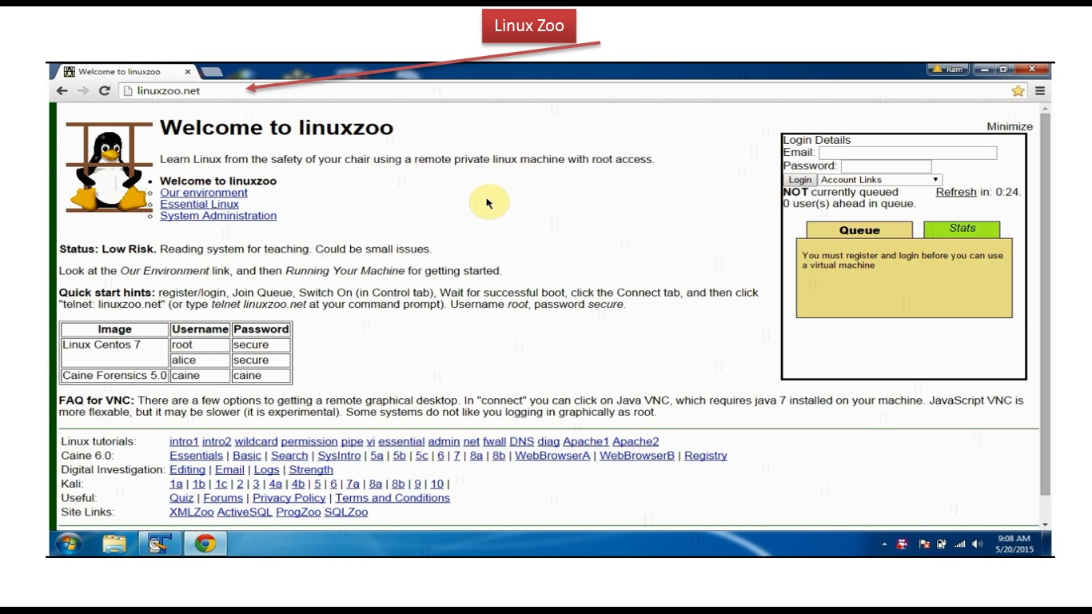
Task: Open the diag tutorial link
Action: pos(548,441)
